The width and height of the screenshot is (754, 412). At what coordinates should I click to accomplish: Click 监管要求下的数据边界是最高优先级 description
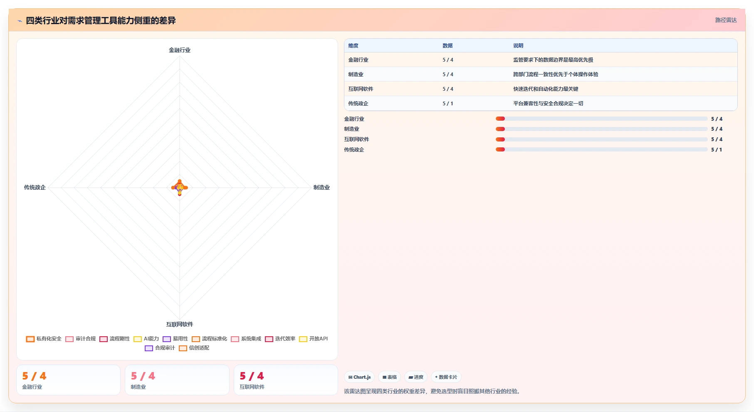tap(553, 60)
